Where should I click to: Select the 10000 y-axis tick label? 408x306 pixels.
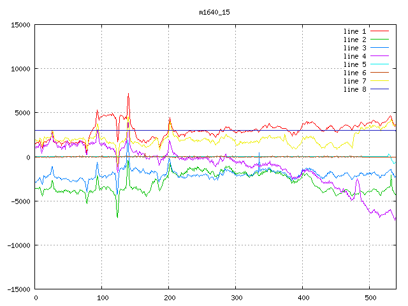click(x=20, y=69)
